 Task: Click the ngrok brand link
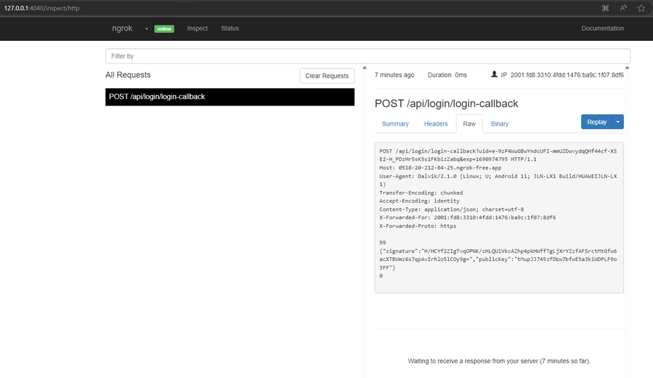[x=122, y=28]
